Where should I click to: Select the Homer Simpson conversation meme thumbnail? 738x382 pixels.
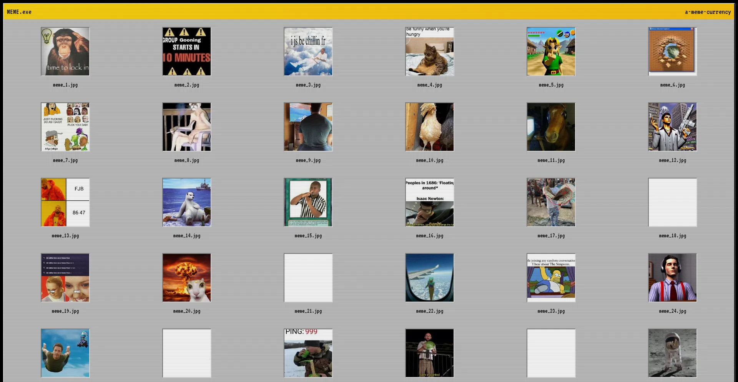[x=551, y=278]
